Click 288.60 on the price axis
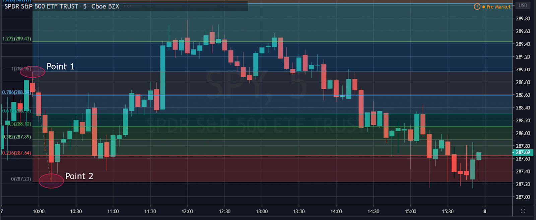Image resolution: width=536 pixels, height=220 pixels. 523,95
